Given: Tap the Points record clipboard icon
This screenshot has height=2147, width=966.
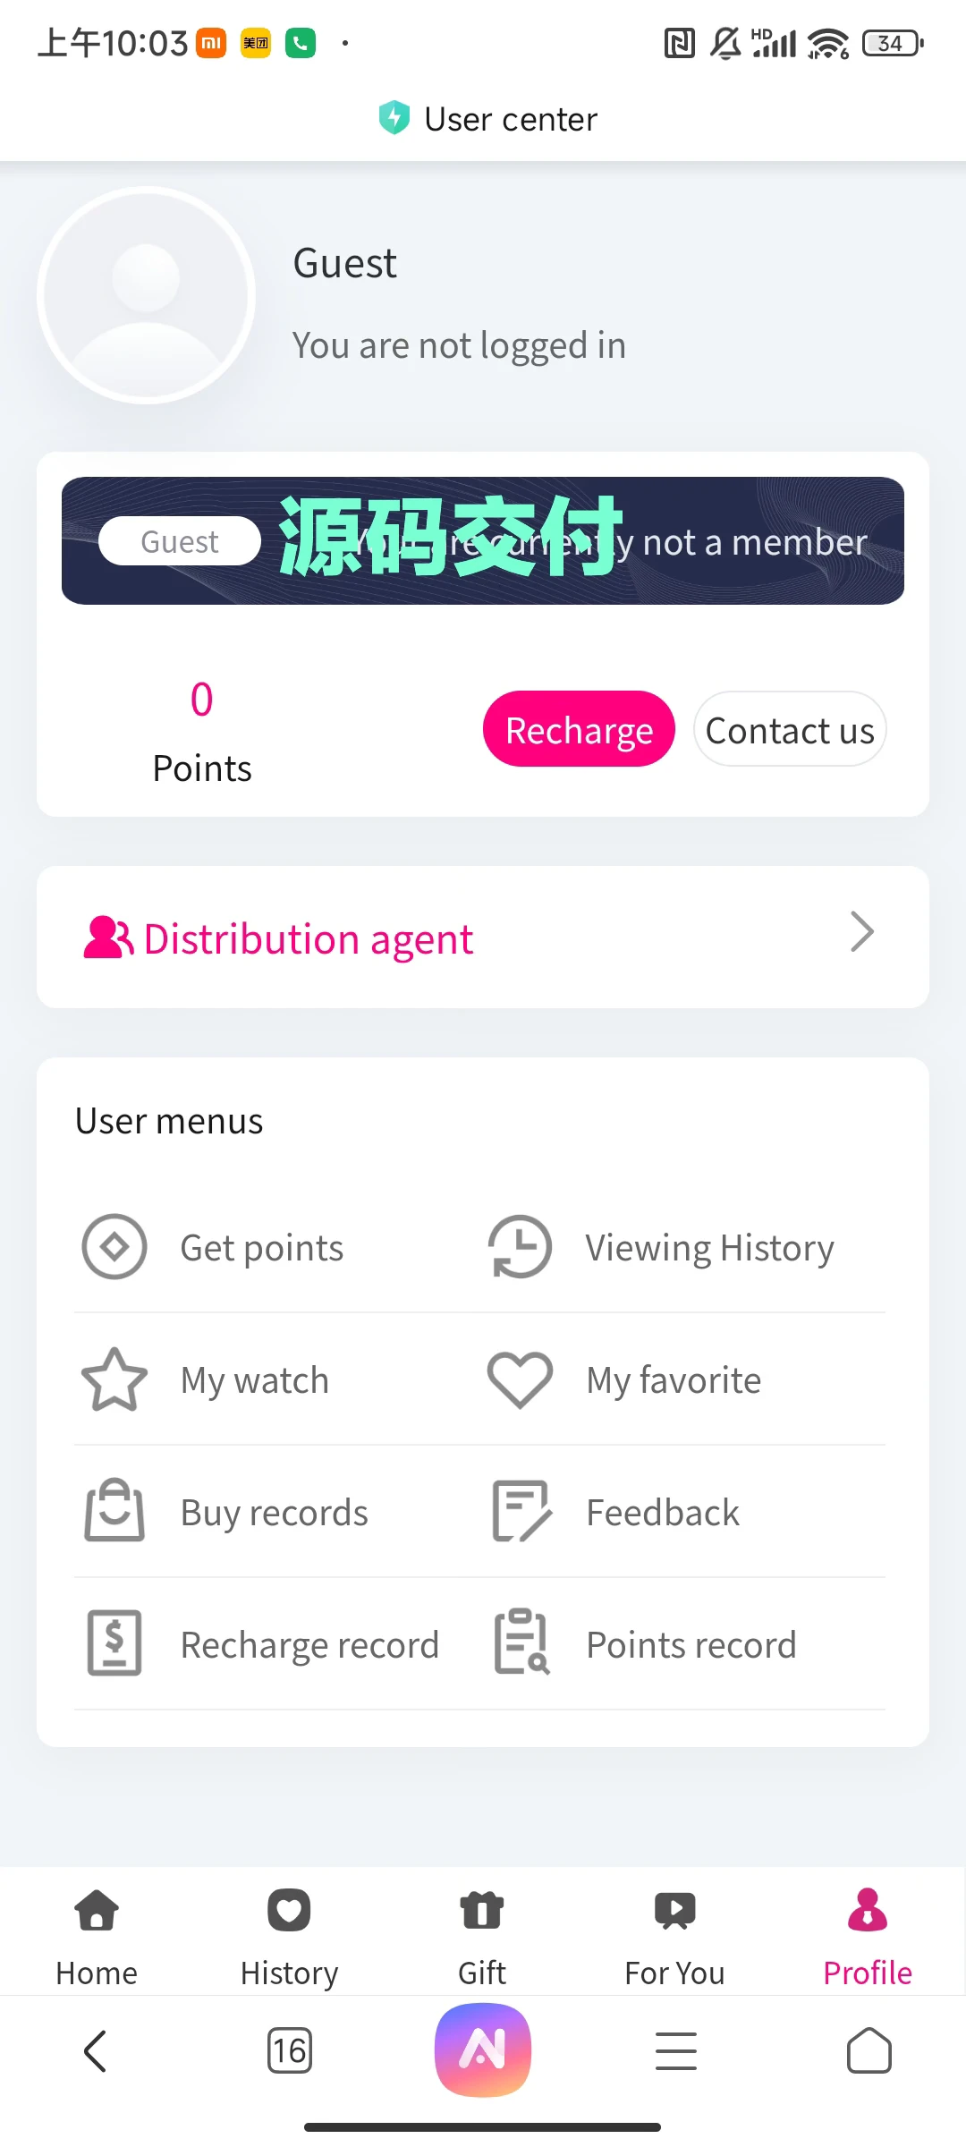Looking at the screenshot, I should pos(521,1642).
